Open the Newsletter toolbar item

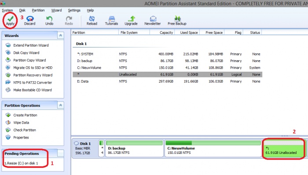153,21
